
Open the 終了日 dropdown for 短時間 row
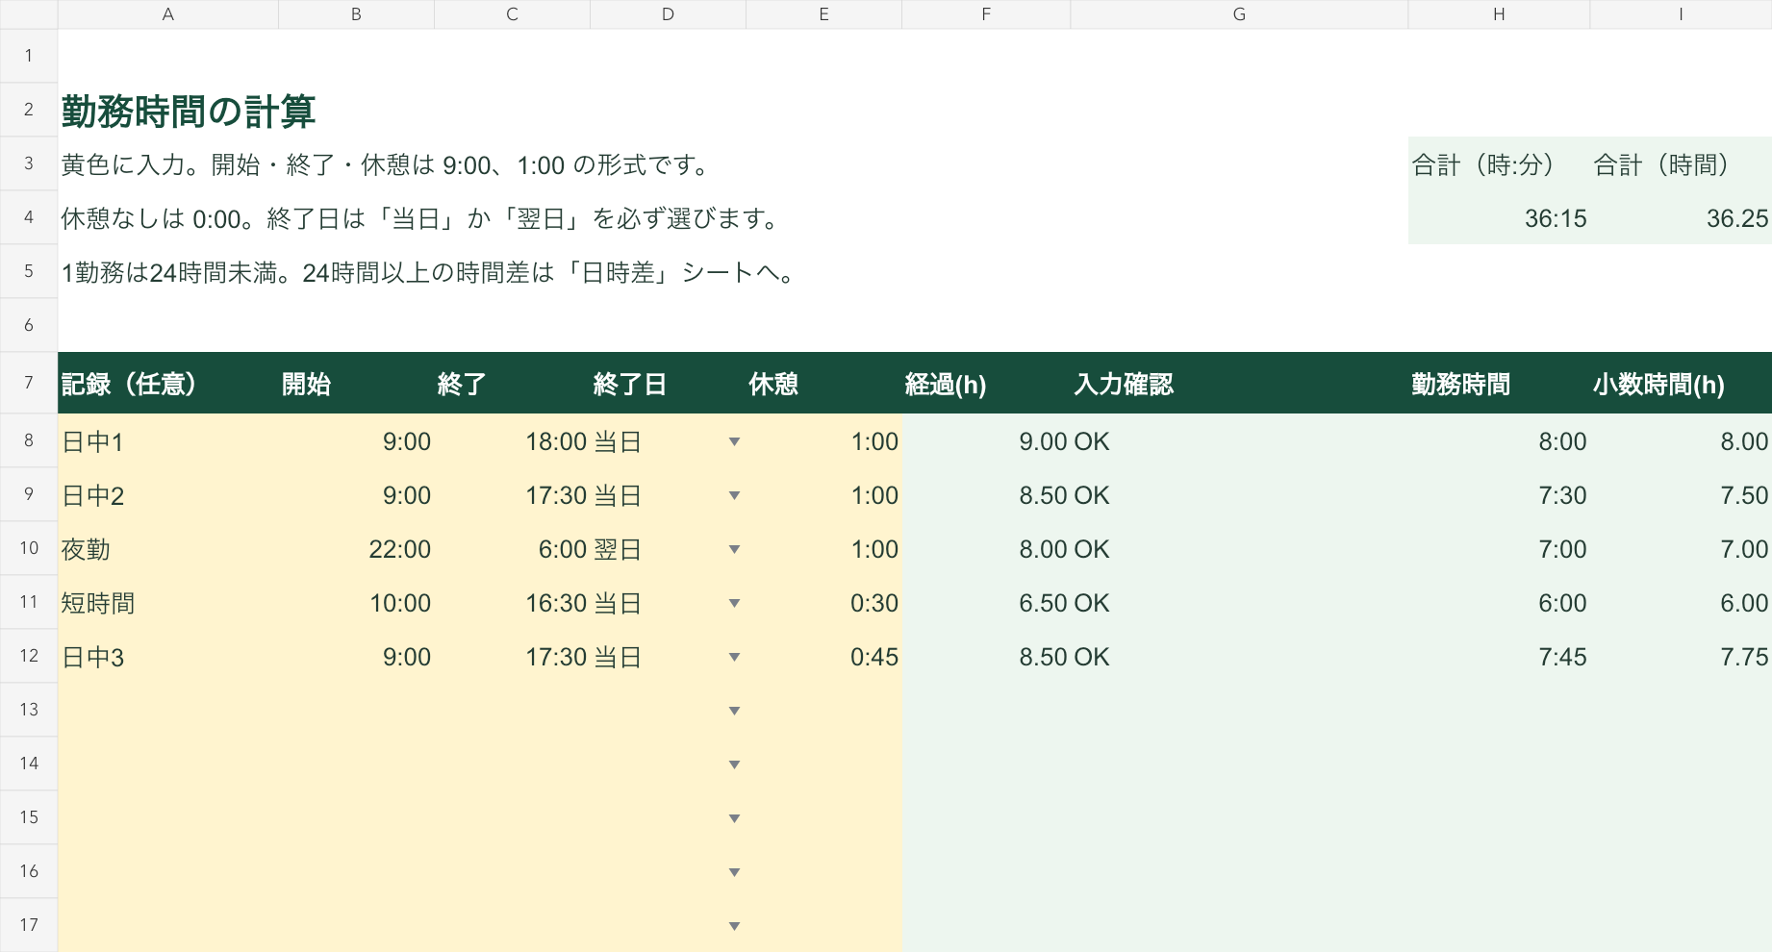[734, 603]
